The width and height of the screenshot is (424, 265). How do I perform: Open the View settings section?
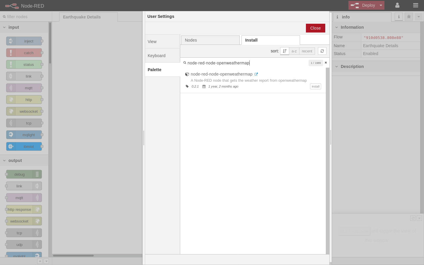[x=162, y=42]
